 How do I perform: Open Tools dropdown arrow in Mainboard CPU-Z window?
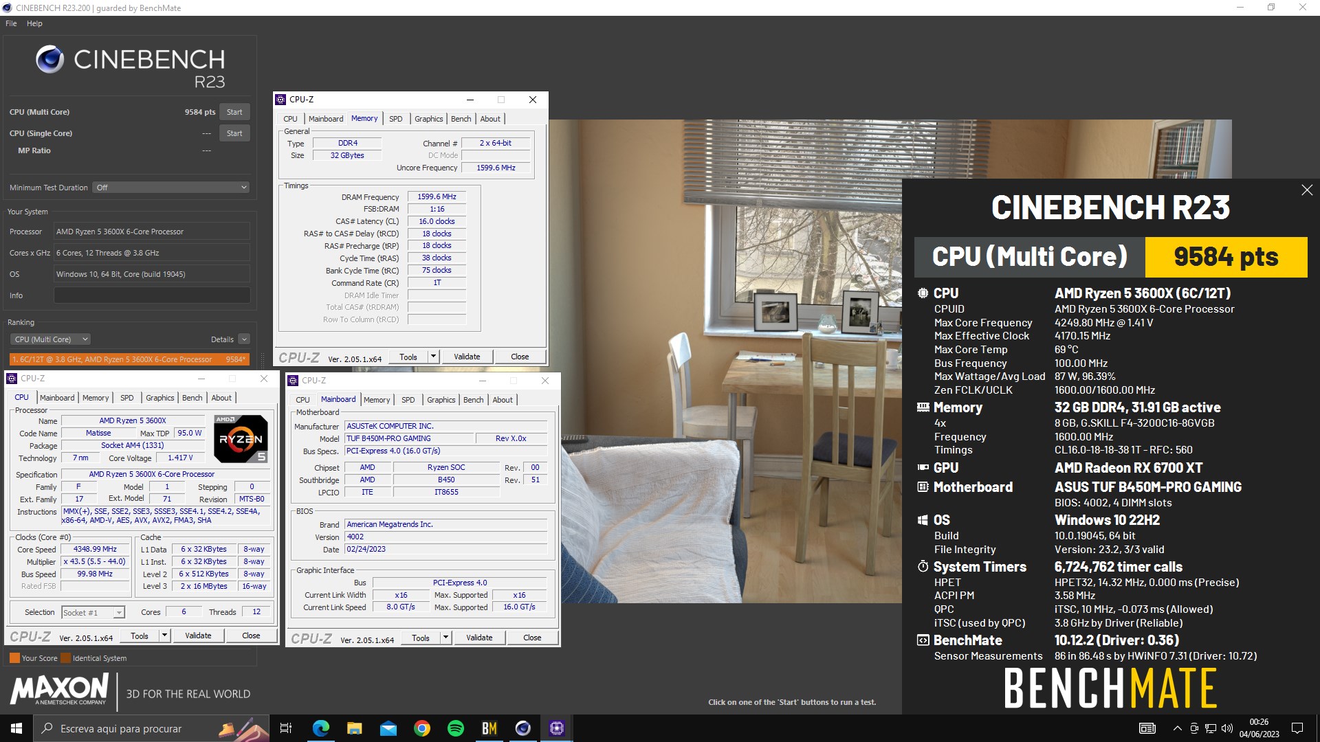(445, 638)
